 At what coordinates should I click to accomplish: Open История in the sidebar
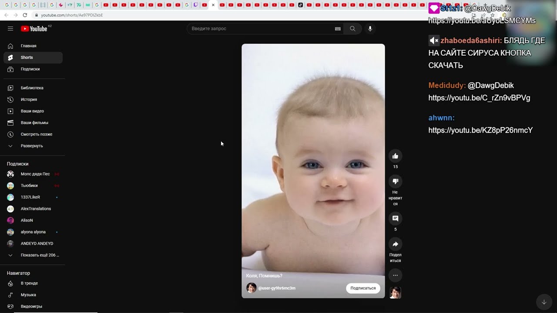click(33, 100)
